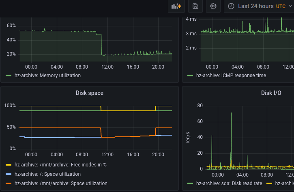Viewport: 294px width, 192px height.
Task: Click the UTC timezone label
Action: click(281, 6)
